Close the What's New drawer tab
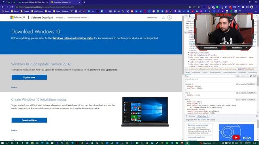Image resolution: width=259 pixels, height=145 pixels. (x=208, y=116)
